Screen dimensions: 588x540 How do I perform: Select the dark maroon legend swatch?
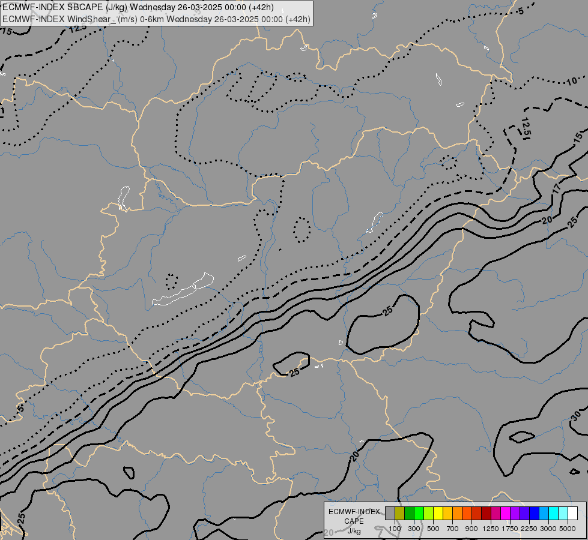point(486,513)
